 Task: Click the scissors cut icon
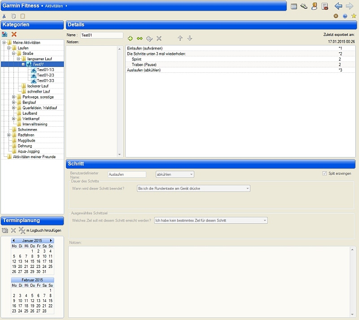click(x=4, y=16)
